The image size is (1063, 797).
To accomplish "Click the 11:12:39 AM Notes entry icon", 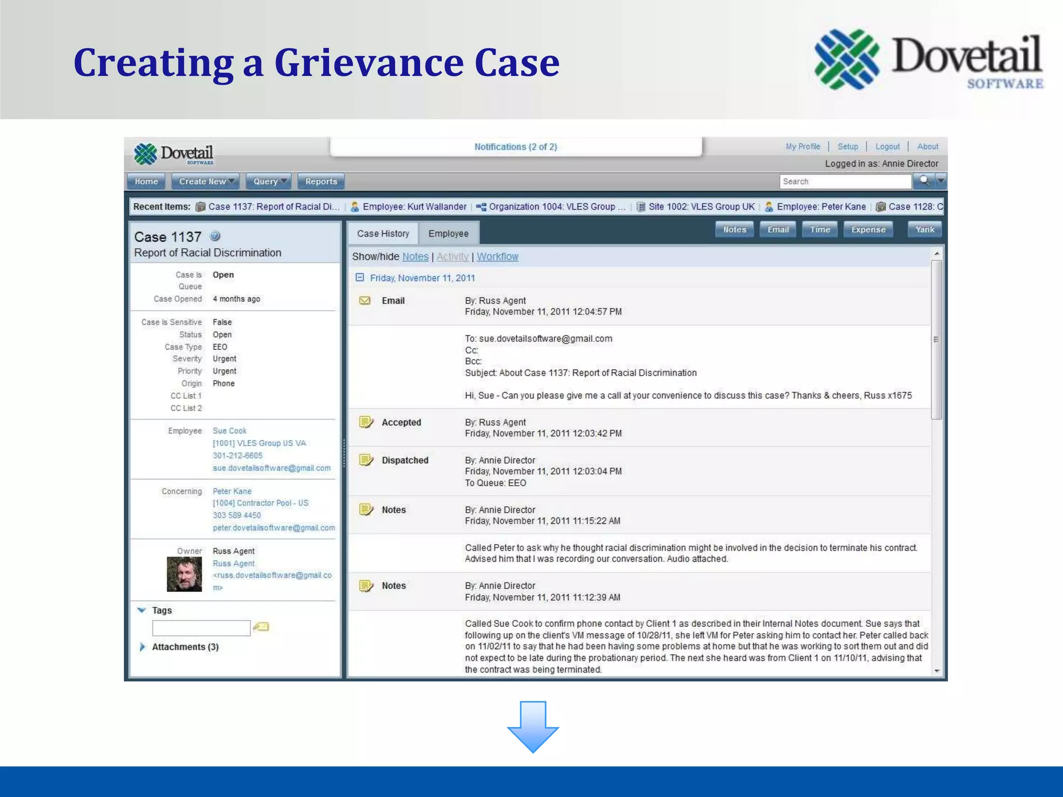I will [366, 586].
